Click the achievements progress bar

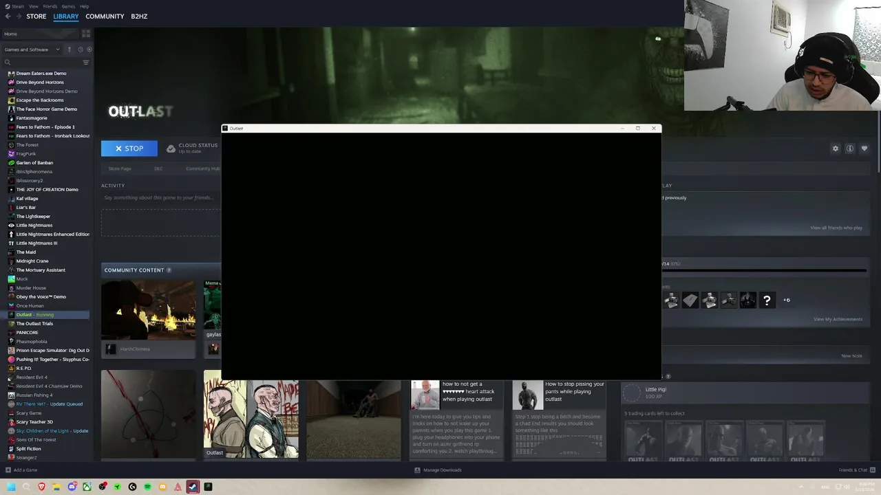point(764,271)
